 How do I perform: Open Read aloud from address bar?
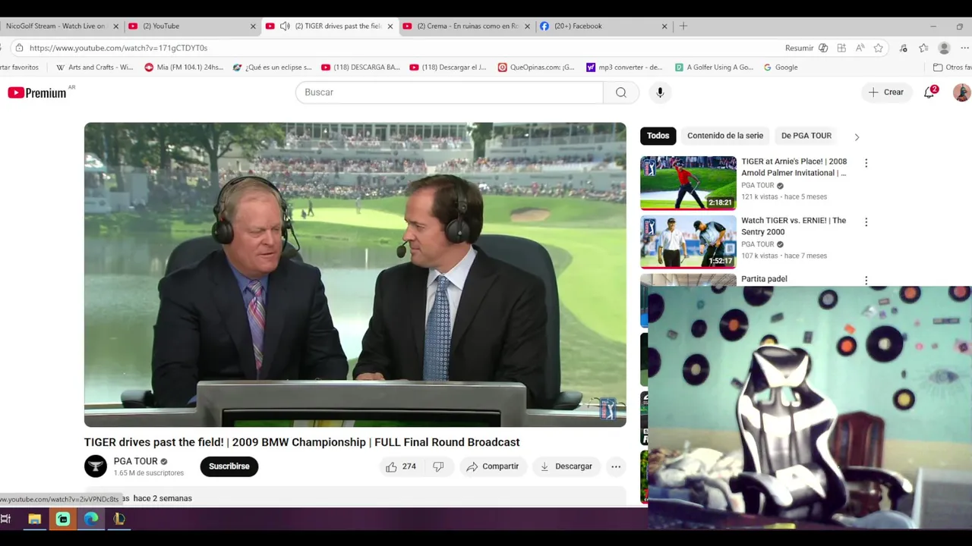click(860, 48)
